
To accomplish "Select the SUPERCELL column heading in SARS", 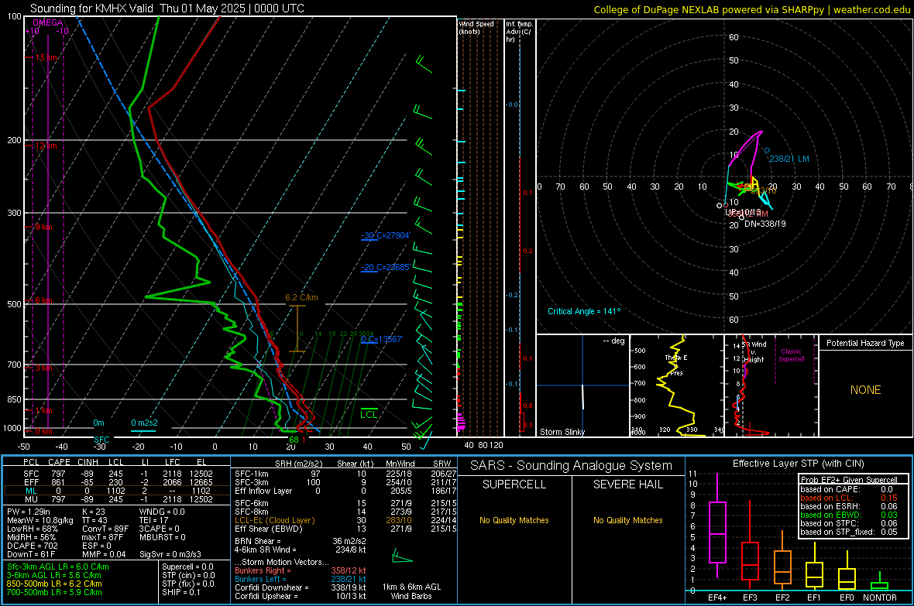I will 514,484.
